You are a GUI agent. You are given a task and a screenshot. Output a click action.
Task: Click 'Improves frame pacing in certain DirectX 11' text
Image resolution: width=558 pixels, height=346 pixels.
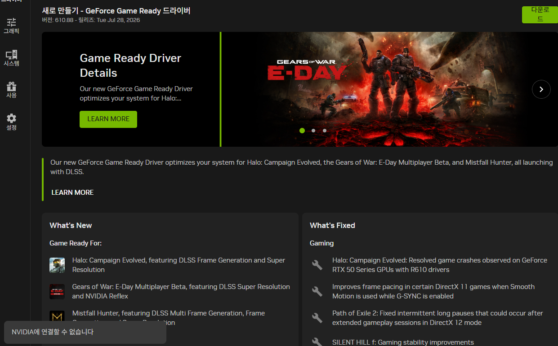433,291
